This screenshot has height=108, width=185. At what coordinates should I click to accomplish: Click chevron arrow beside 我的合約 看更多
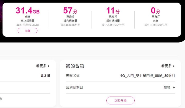[x=174, y=66]
